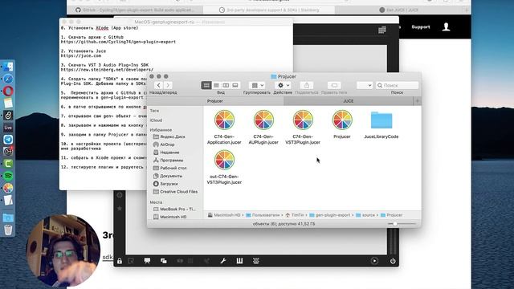Click the Edit Tags button in Finder toolbar
Screen dimensions: 514x289
coord(334,85)
